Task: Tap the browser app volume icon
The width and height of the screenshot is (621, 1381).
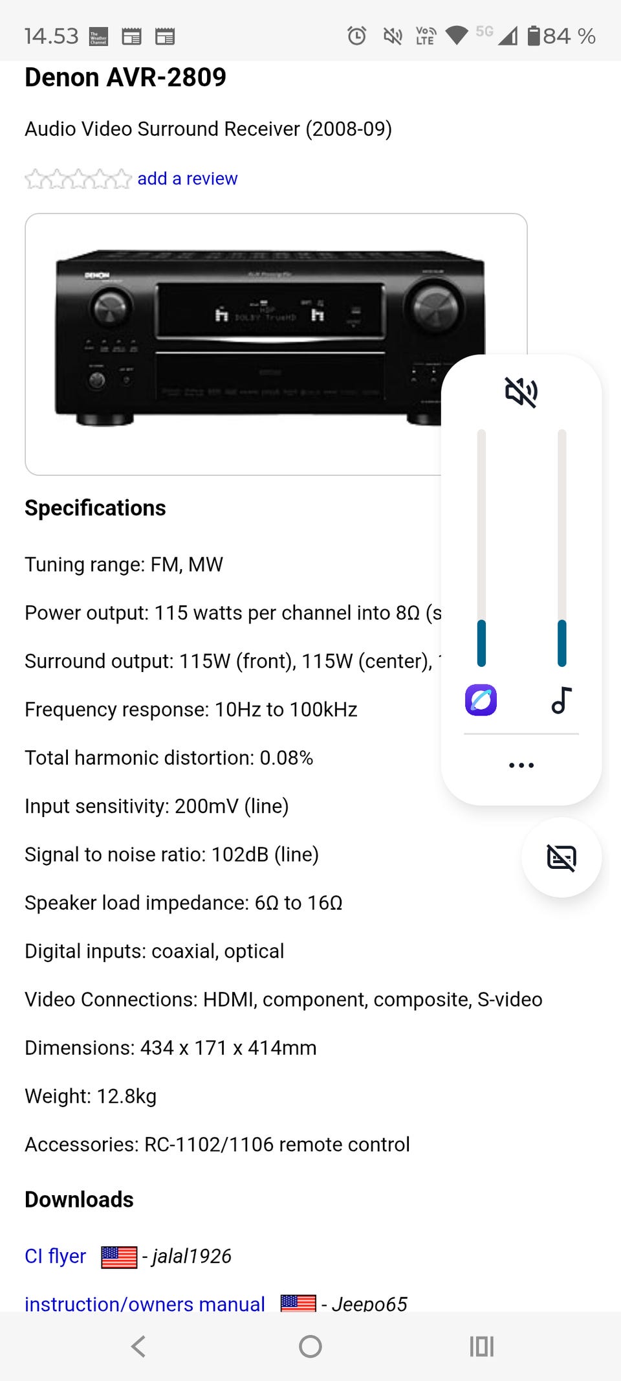Action: tap(481, 700)
